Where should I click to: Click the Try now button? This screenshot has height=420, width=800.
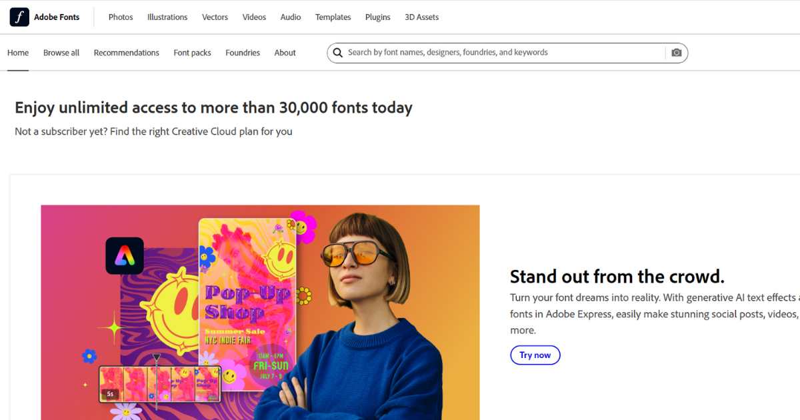point(535,355)
